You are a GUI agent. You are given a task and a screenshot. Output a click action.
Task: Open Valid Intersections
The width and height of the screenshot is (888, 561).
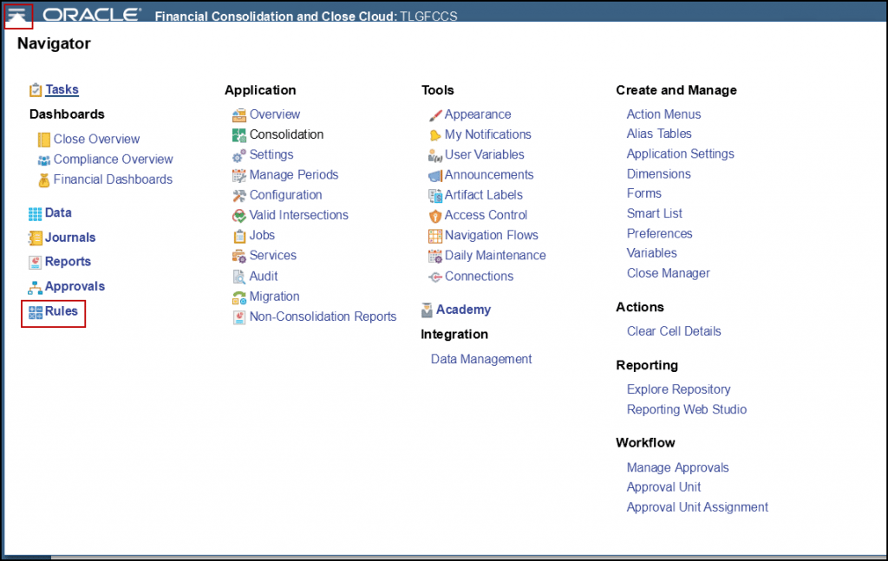(299, 215)
